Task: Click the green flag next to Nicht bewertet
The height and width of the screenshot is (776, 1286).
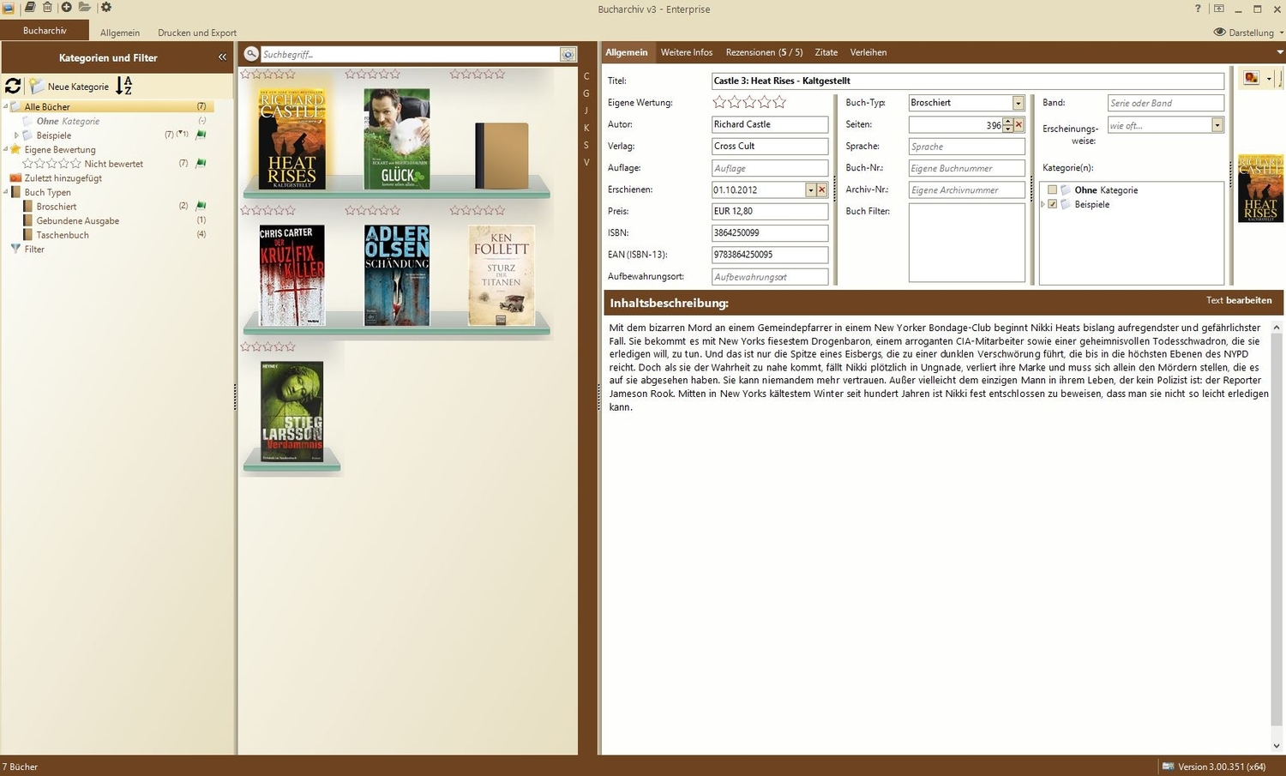Action: pyautogui.click(x=201, y=163)
